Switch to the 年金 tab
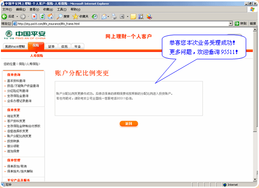259x188 pixels. coord(77,47)
